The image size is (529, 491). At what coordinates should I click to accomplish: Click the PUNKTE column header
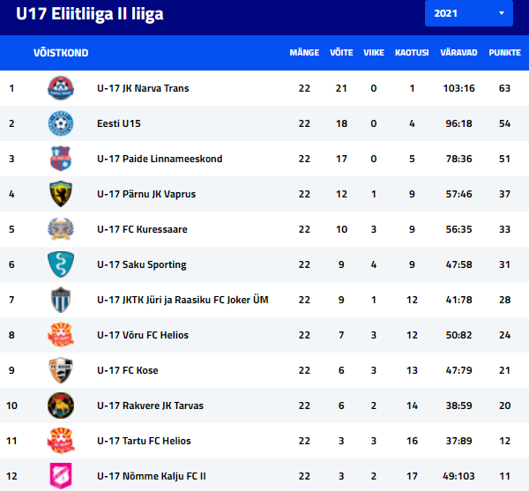tap(504, 53)
